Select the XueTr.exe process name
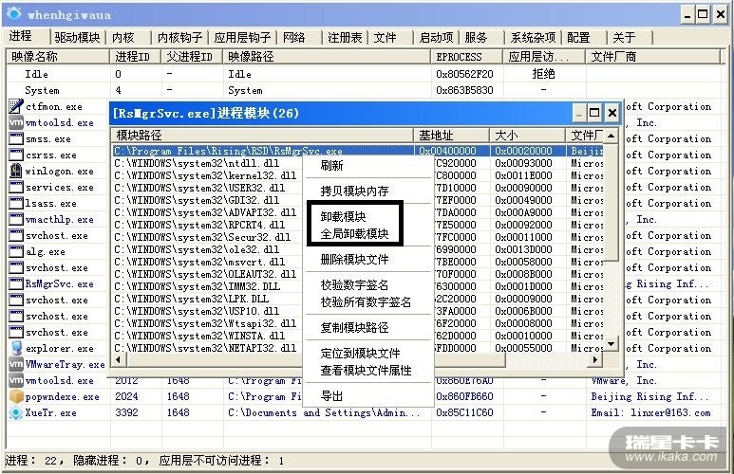This screenshot has height=474, width=734. click(50, 412)
